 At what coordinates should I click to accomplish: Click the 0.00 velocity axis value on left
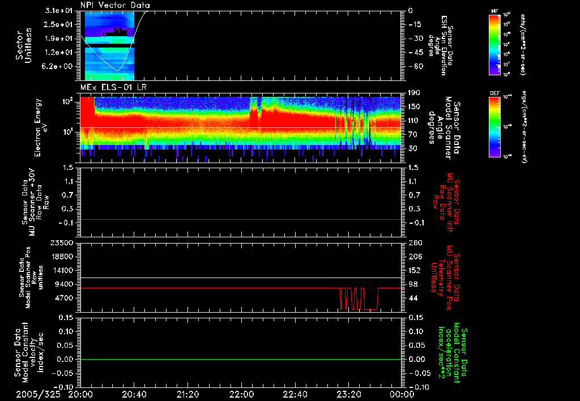(66, 359)
